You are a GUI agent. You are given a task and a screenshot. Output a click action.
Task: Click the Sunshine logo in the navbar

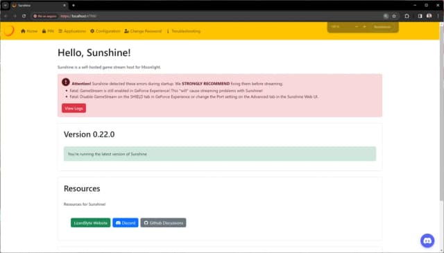pyautogui.click(x=9, y=30)
